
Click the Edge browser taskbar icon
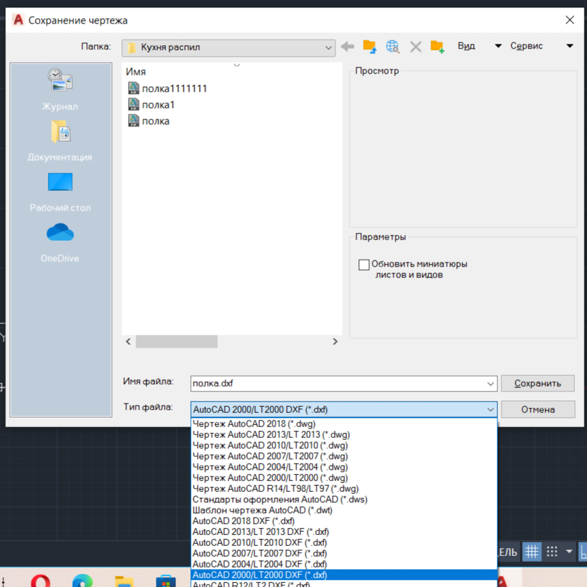(x=82, y=580)
